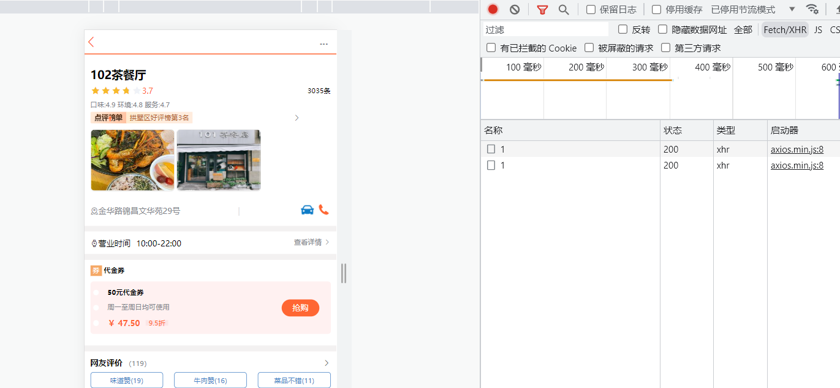
Task: Select the second request row checkbox
Action: (x=491, y=165)
